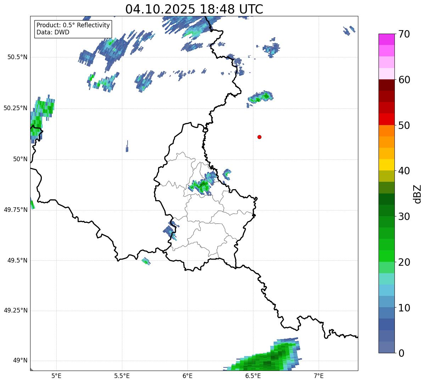The image size is (426, 383).
Task: Click the longitude label '5°E'
Action: [x=56, y=376]
